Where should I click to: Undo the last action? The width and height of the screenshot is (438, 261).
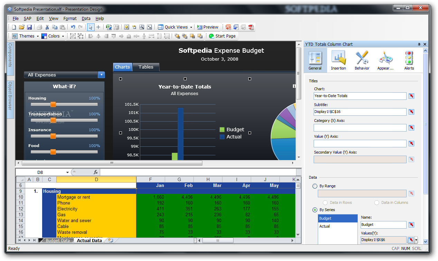[x=73, y=27]
